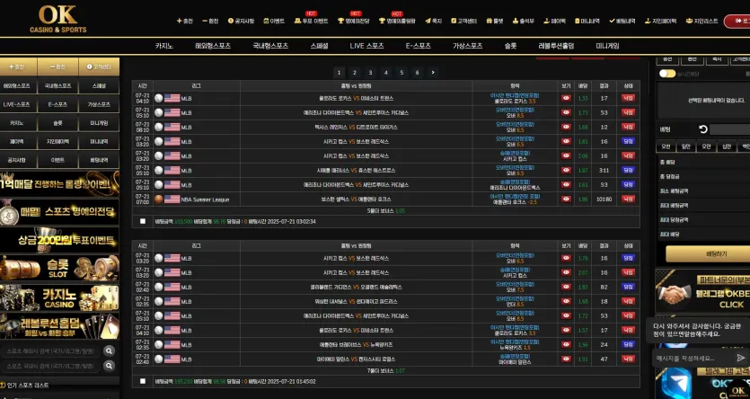Open 베팅내역 checkmark item in header

tap(622, 21)
